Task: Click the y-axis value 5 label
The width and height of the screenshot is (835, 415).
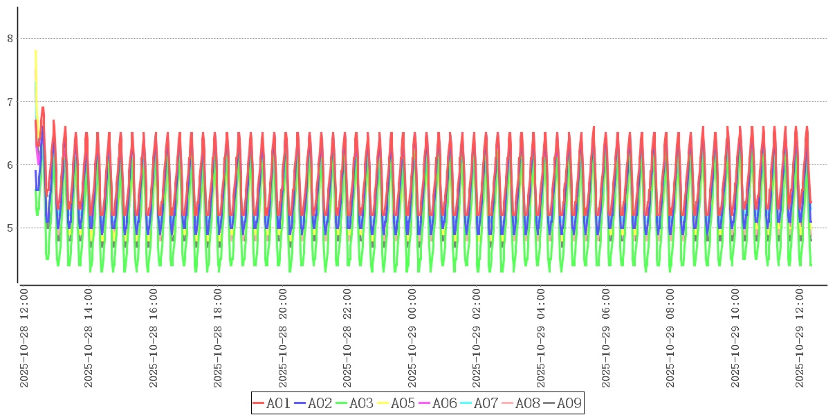Action: 10,228
